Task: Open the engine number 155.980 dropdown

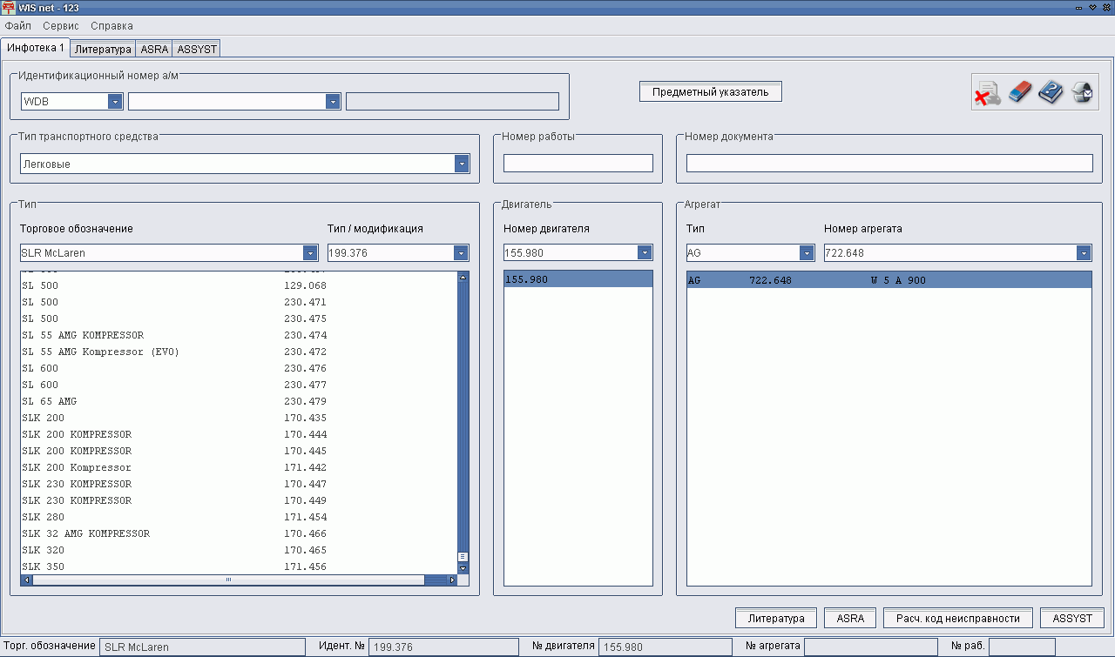Action: click(x=645, y=253)
